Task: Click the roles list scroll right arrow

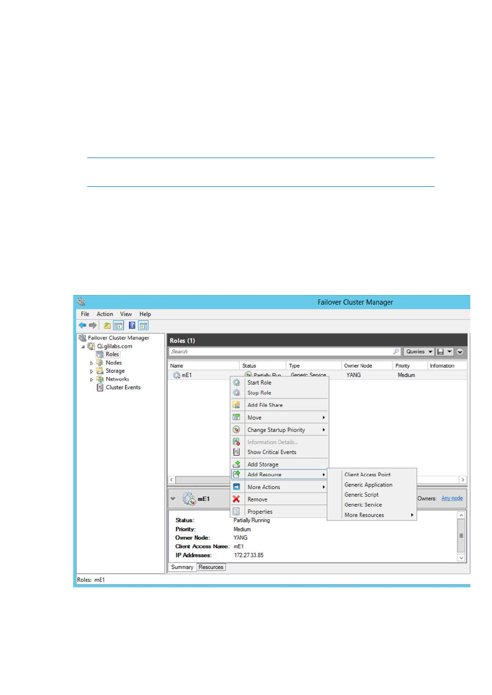Action: click(x=463, y=480)
